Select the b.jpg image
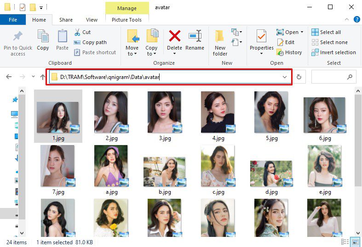Image resolution: width=362 pixels, height=247 pixels. click(165, 175)
